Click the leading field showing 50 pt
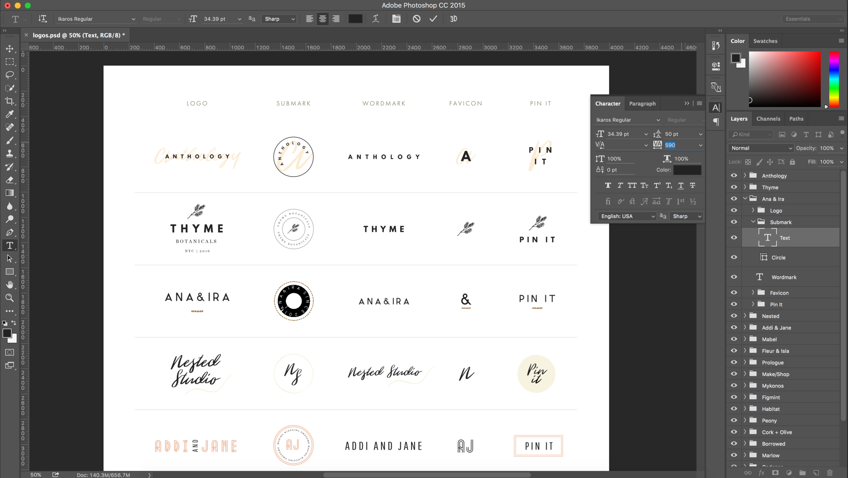 pos(680,134)
